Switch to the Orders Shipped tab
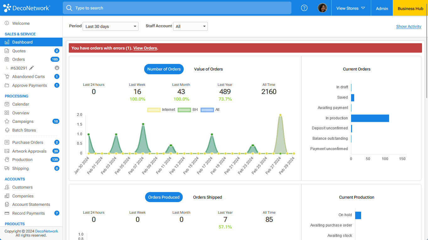Screen dimensions: 428x240 click(x=208, y=197)
